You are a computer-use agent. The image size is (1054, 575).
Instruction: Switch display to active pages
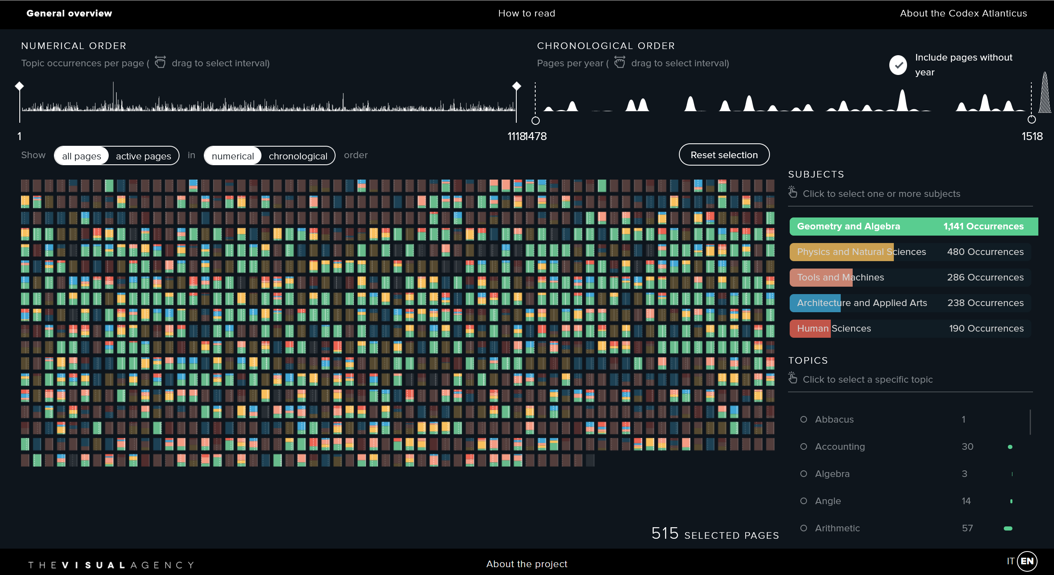point(143,156)
